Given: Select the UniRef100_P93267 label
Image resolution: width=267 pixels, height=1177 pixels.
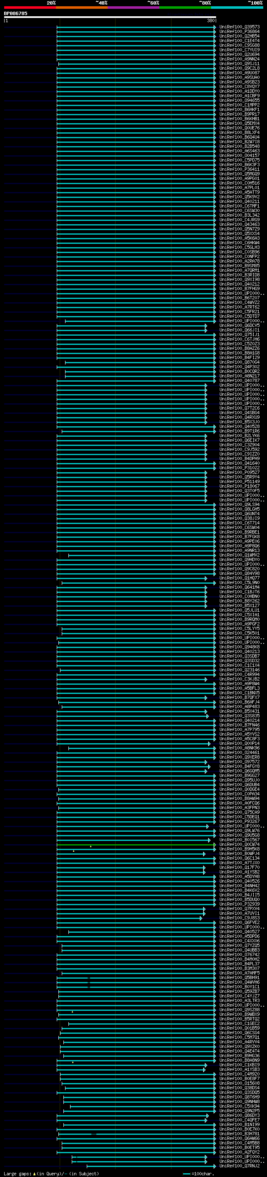Looking at the screenshot, I should (x=239, y=822).
